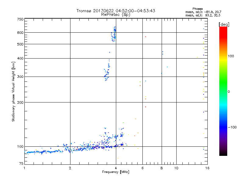Viewport: 244px width, 183px height.
Task: Click the 16 tick label on frequency axis
Action: (207, 168)
